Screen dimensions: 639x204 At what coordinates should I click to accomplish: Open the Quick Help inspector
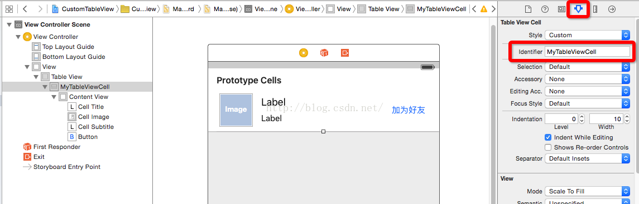[545, 9]
